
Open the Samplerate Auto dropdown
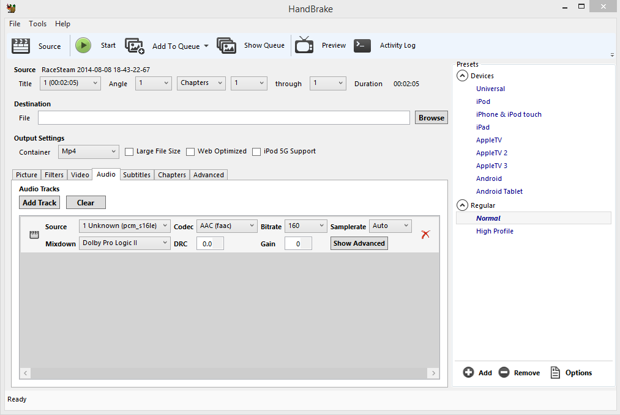(390, 226)
